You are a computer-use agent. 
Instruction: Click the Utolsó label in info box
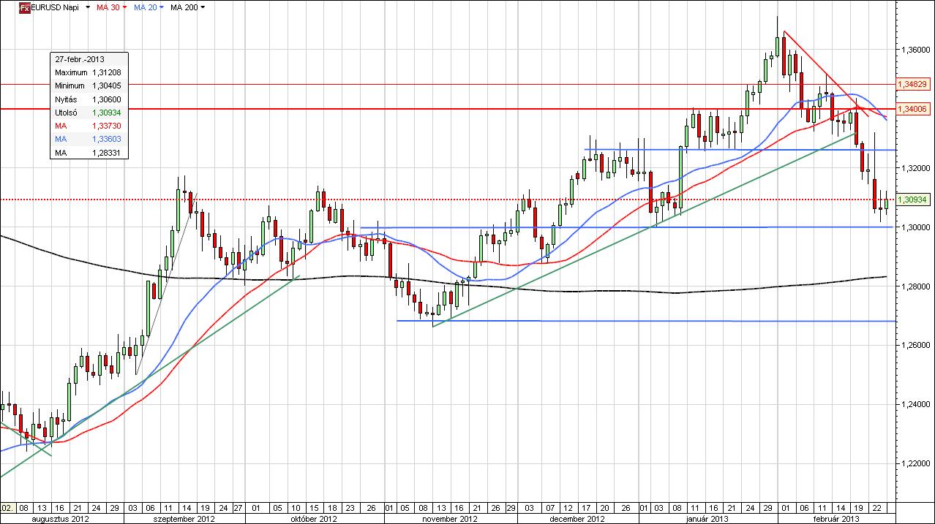tap(65, 113)
